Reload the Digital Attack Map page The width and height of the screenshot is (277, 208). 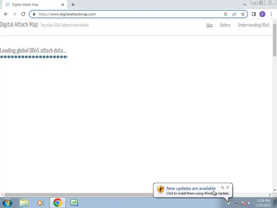point(23,14)
